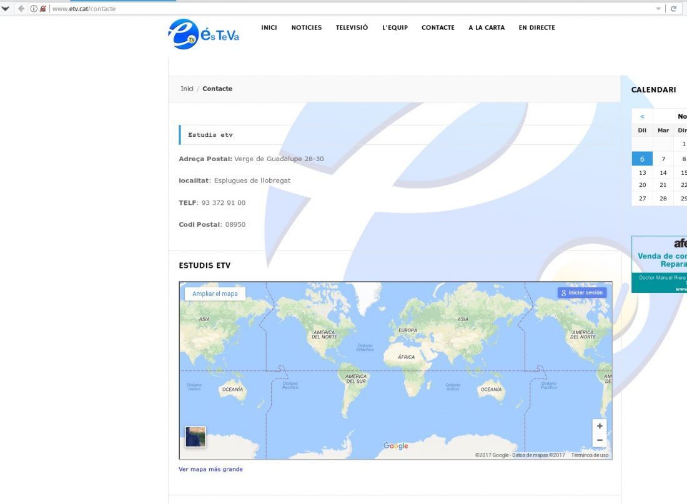Viewport: 687px width, 504px height.
Task: Click the ÁFRICA label on the map
Action: [x=406, y=357]
